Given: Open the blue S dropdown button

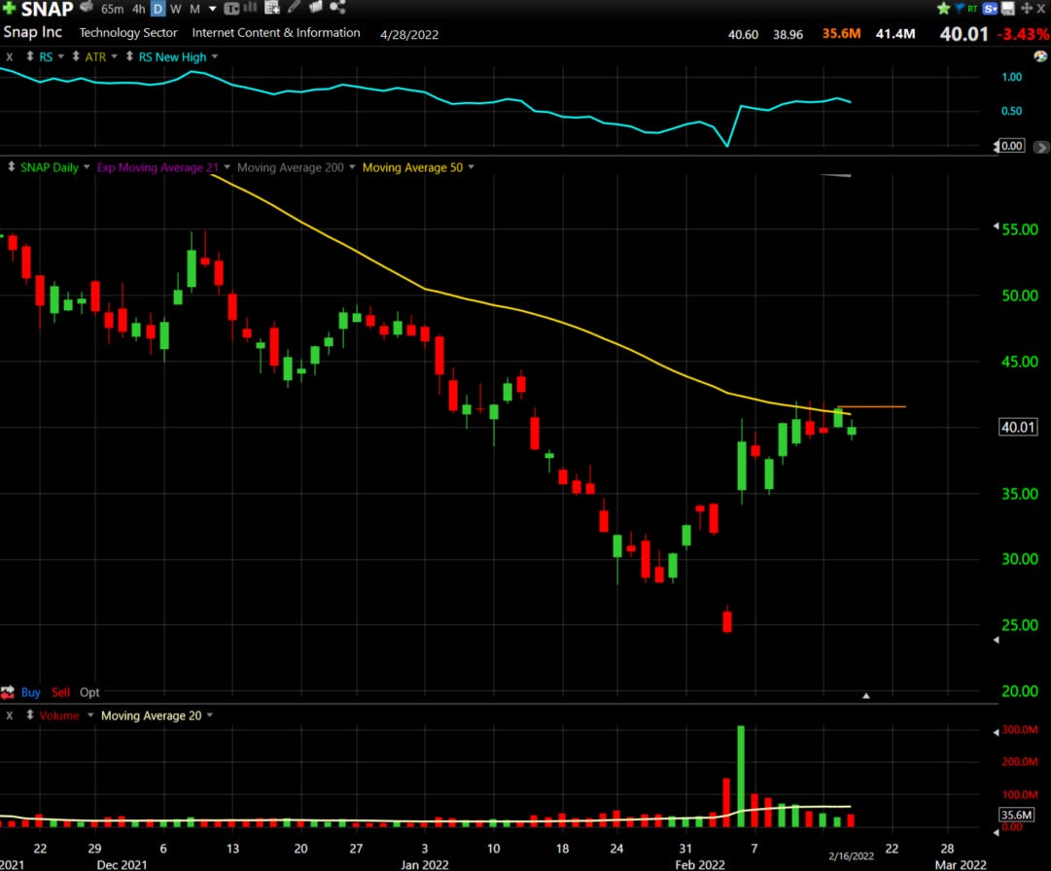Looking at the screenshot, I should click(x=990, y=9).
